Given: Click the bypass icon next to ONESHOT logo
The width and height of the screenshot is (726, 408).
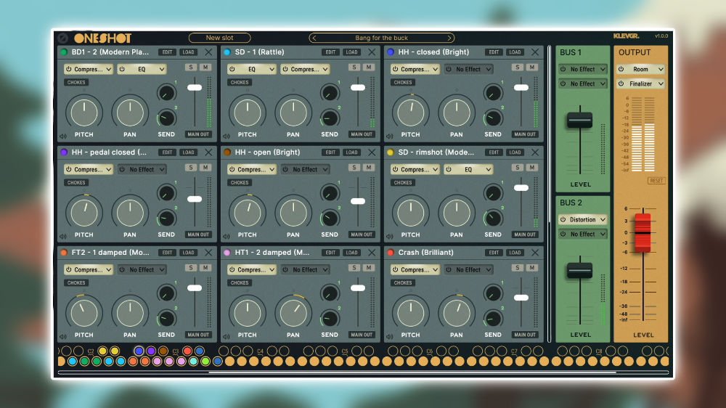Looking at the screenshot, I should coord(63,38).
